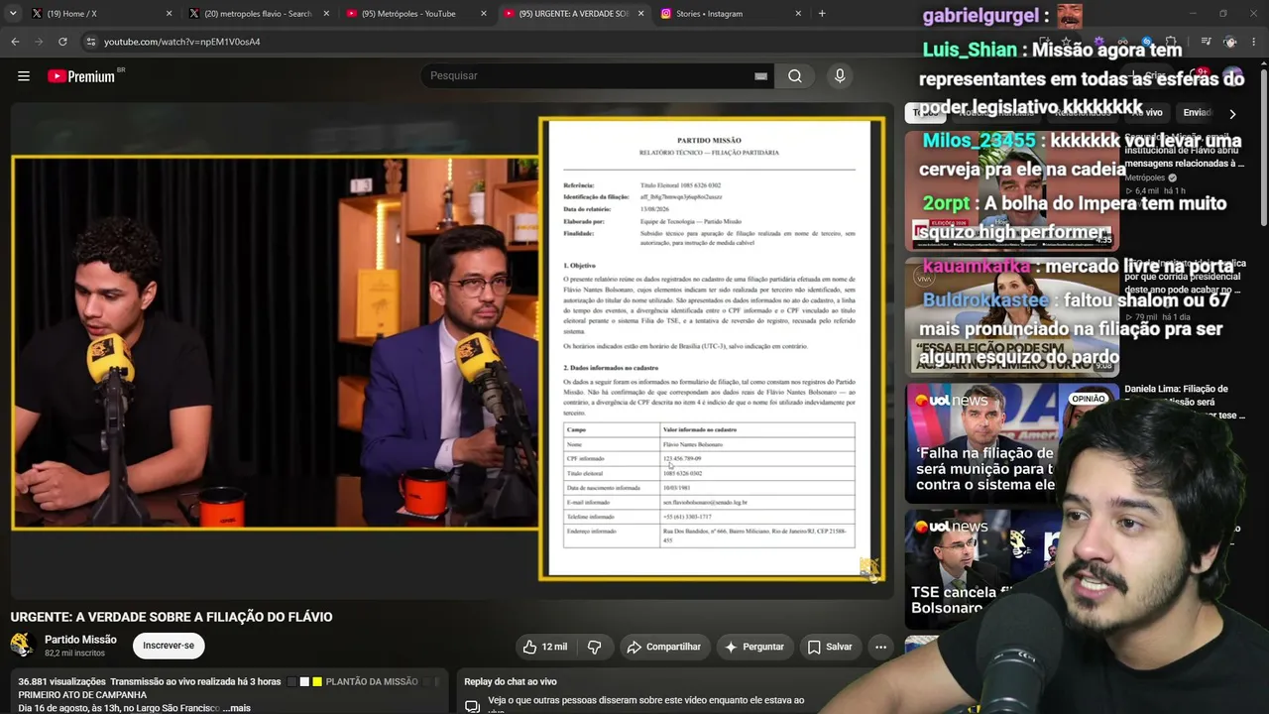Open the tab search dropdown arrow
Viewport: 1269px width, 714px height.
coord(13,14)
